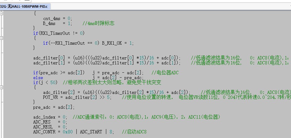Click the comment '//电位器ADC'
The height and width of the screenshot is (138, 291).
coord(165,73)
